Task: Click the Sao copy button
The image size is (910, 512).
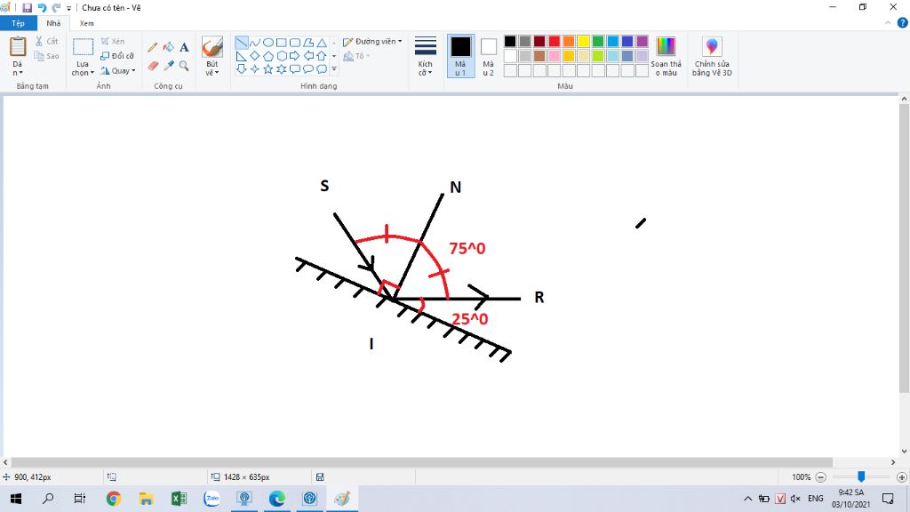Action: point(46,56)
